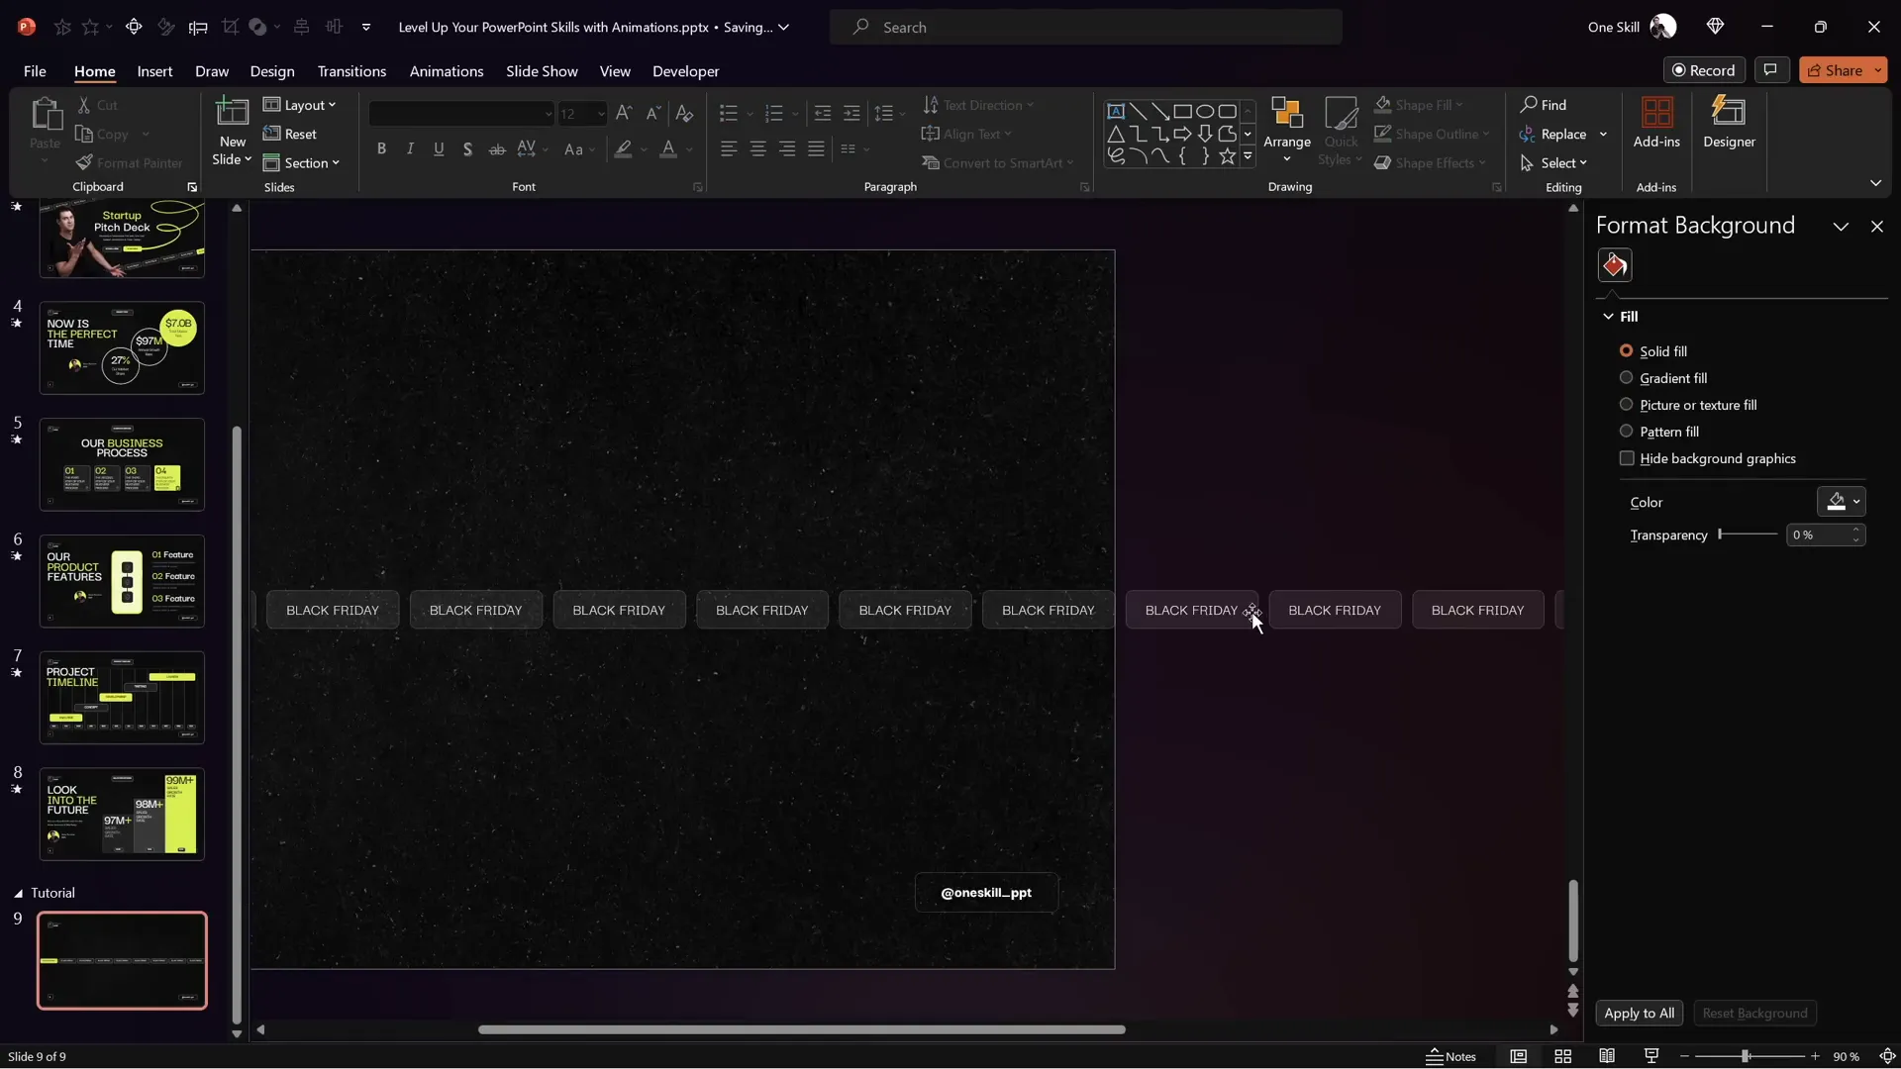The height and width of the screenshot is (1069, 1901).
Task: Start Slide Show from status bar
Action: tap(1651, 1056)
